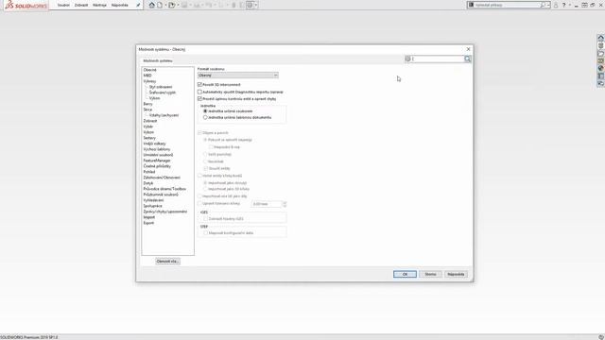Toggle Provést úplnou kontrolu entit checkbox
This screenshot has height=340, width=605.
pyautogui.click(x=199, y=98)
